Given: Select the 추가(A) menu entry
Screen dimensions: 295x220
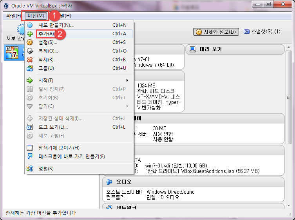Looking at the screenshot, I should pyautogui.click(x=79, y=34).
